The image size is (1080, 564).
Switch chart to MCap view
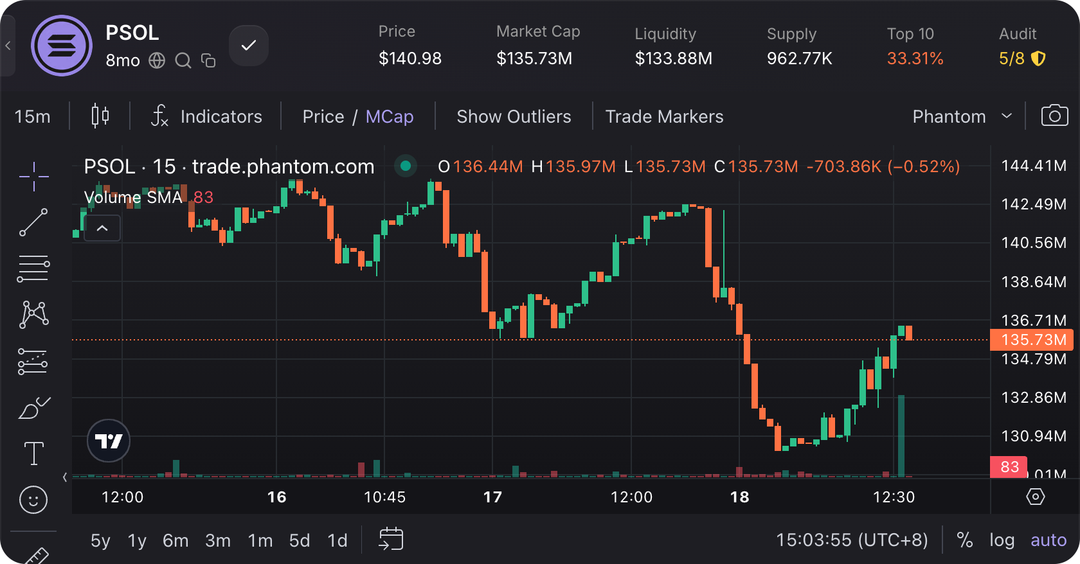point(390,116)
